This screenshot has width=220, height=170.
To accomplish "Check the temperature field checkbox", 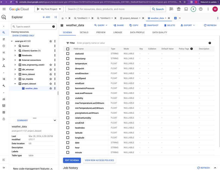I will point(68,64).
